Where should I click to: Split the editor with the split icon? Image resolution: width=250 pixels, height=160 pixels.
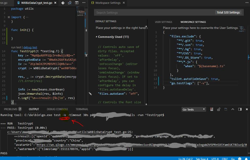77,3
